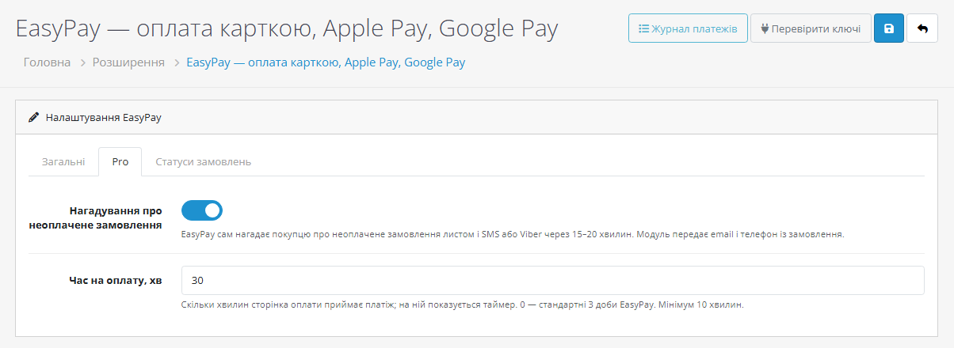This screenshot has height=348, width=954.
Task: Click the reminder help text about SMS or Viber
Action: (513, 235)
